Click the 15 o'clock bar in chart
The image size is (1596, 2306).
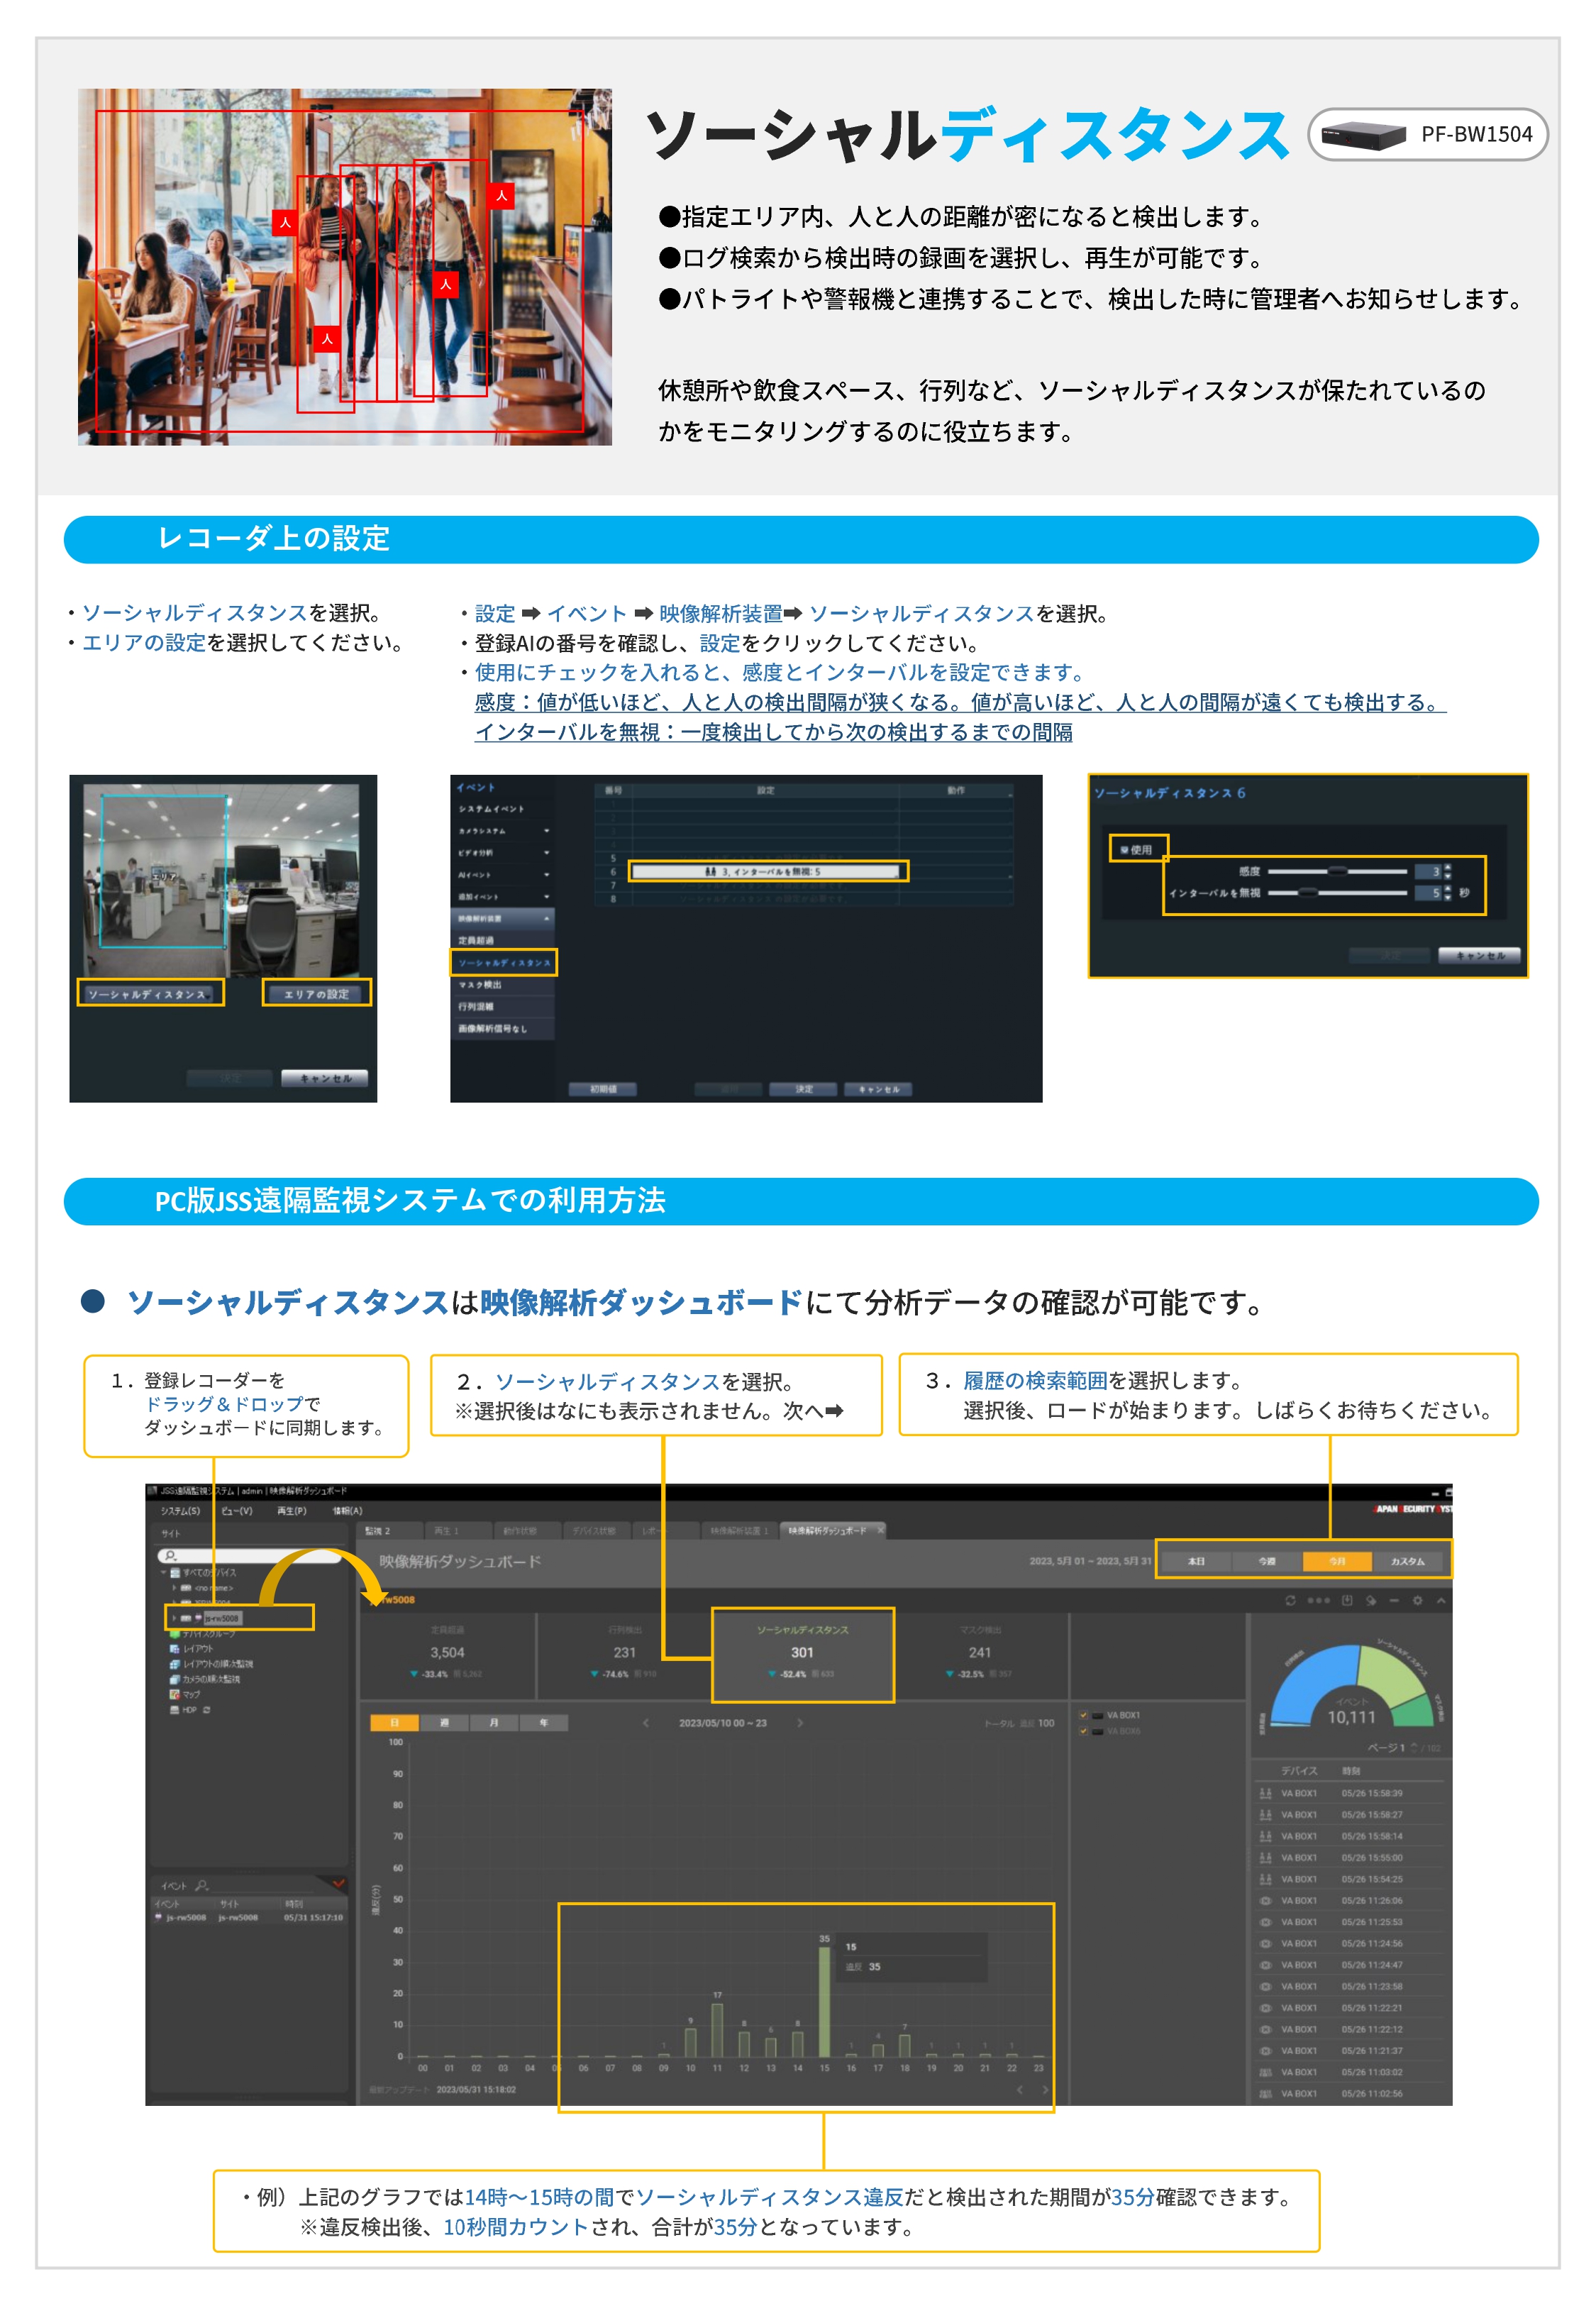[824, 2001]
